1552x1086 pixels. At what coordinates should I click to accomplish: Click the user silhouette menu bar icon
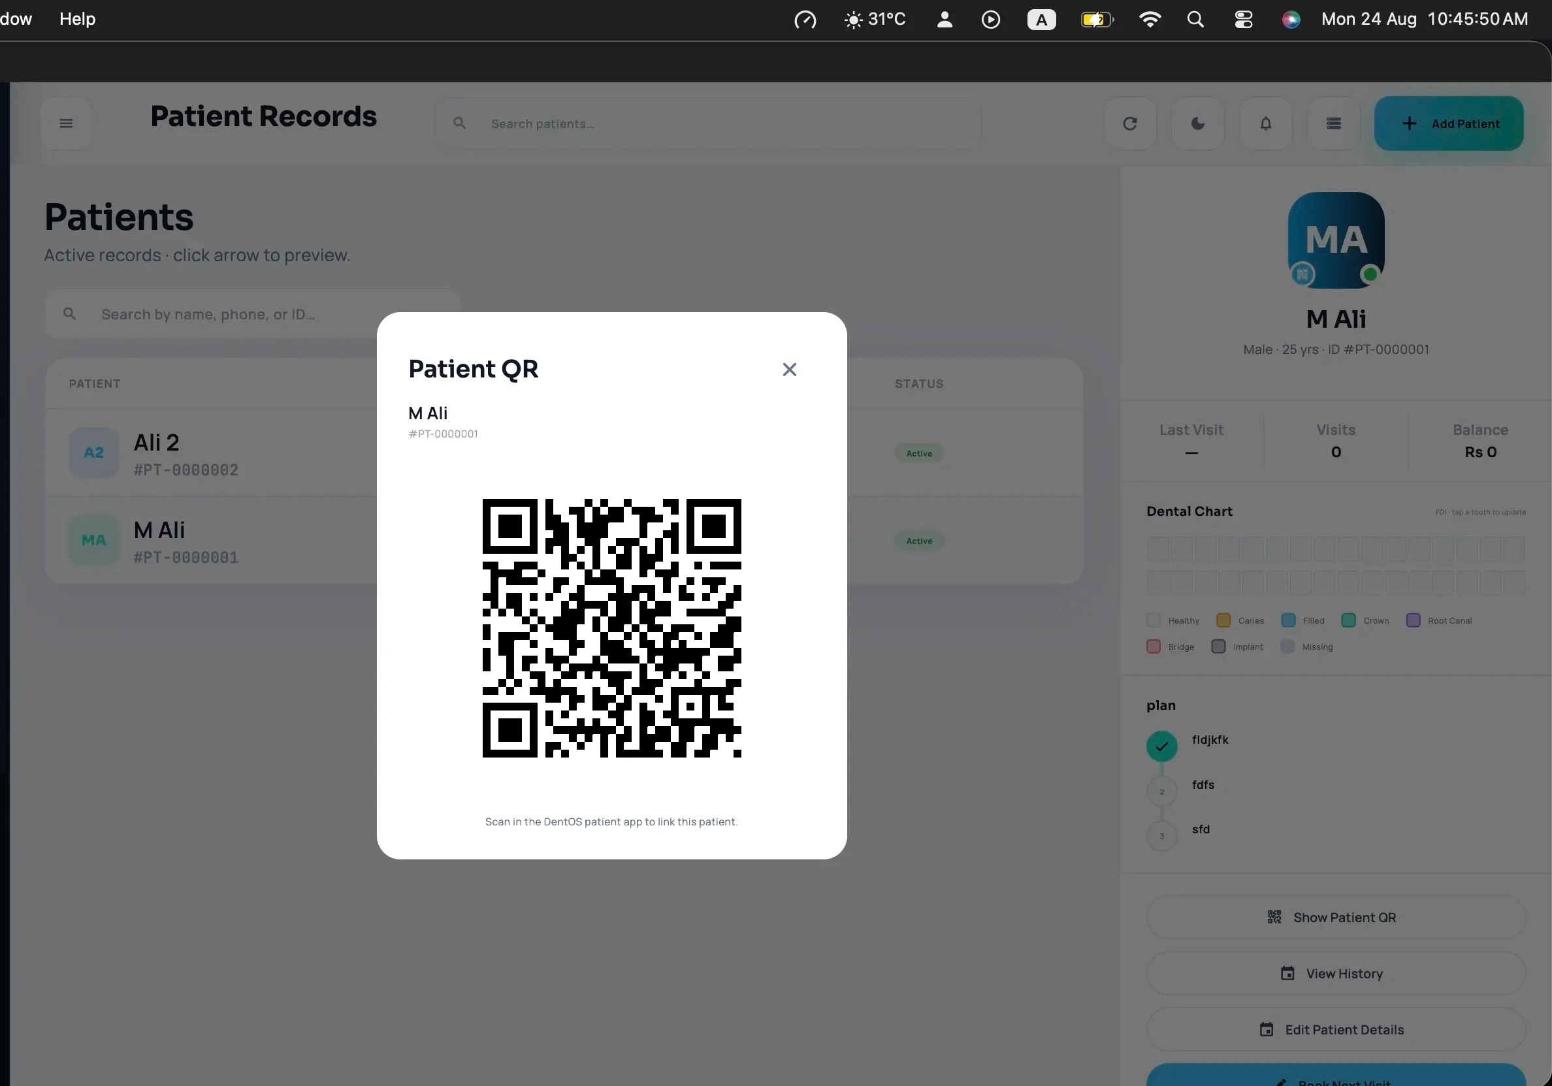[x=945, y=20]
